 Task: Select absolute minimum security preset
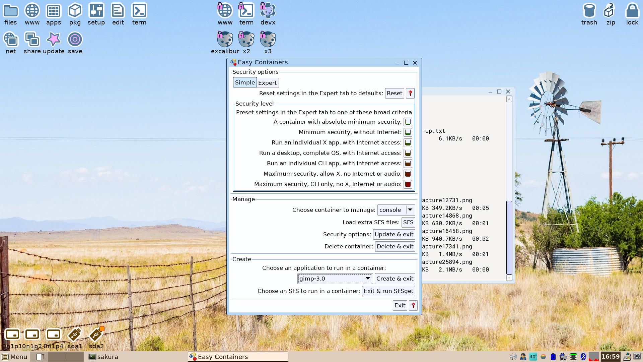tap(408, 122)
